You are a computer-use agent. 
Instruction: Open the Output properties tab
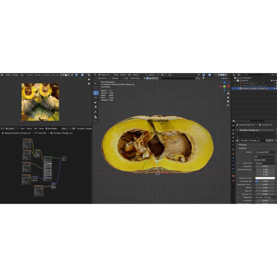click(x=233, y=134)
